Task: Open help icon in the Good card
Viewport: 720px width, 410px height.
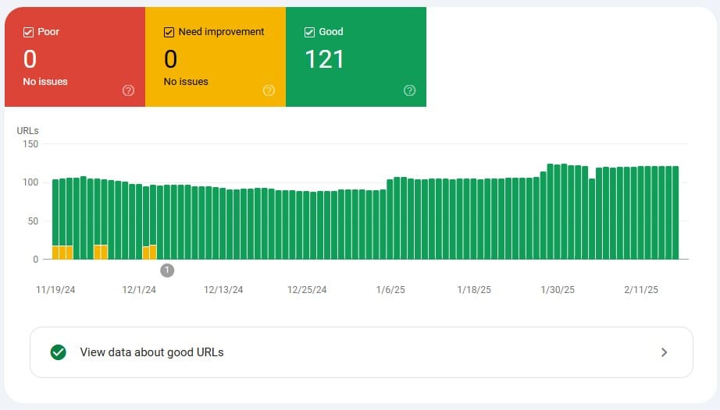Action: click(410, 90)
